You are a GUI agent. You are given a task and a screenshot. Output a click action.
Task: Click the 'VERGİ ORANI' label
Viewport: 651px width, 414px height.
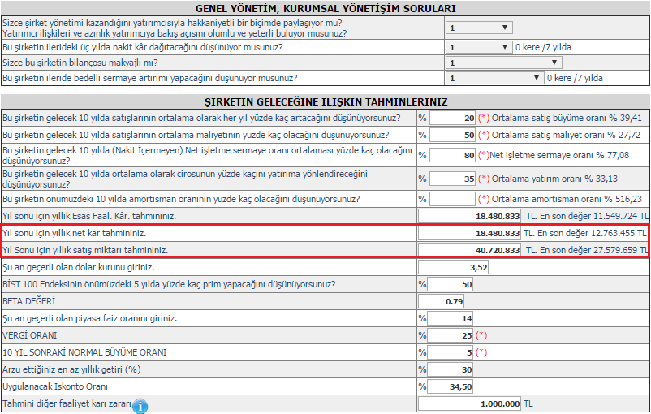click(29, 335)
